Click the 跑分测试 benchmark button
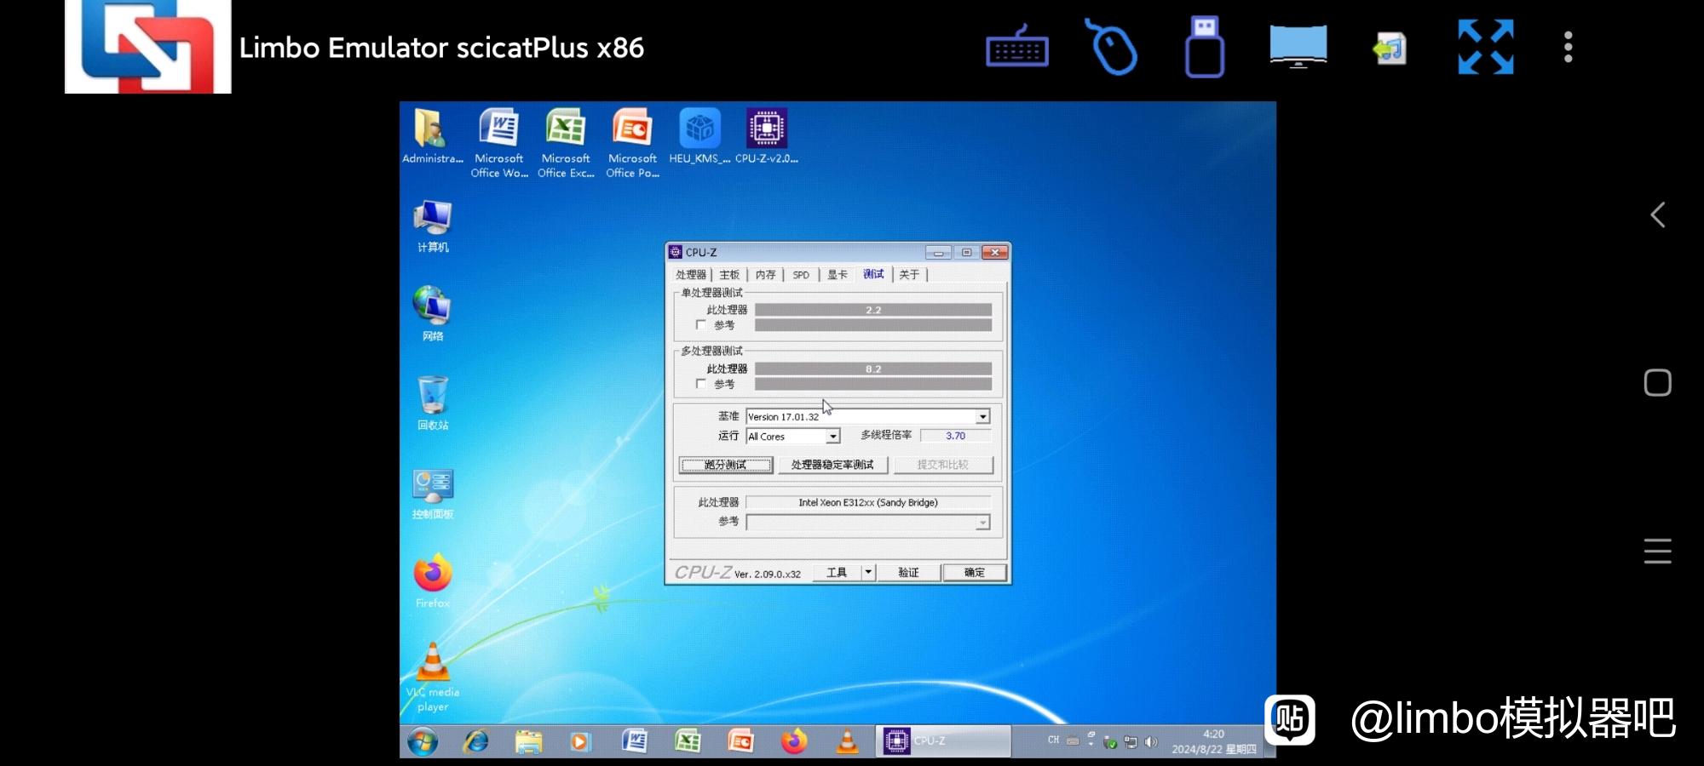This screenshot has width=1704, height=766. [726, 465]
